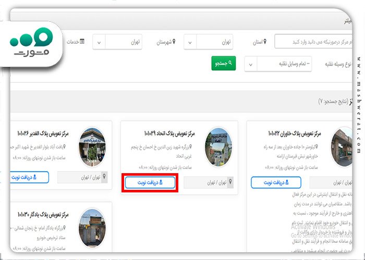This screenshot has height=260, width=365.
Task: Click title مرکز تعویض پلاک الغدیر ۱۰۱۰۲۶
Action: point(43,134)
